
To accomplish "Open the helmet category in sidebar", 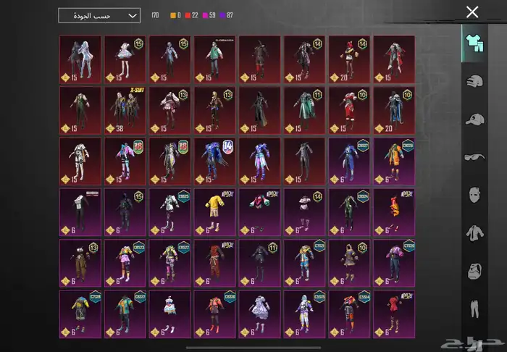I will (474, 81).
